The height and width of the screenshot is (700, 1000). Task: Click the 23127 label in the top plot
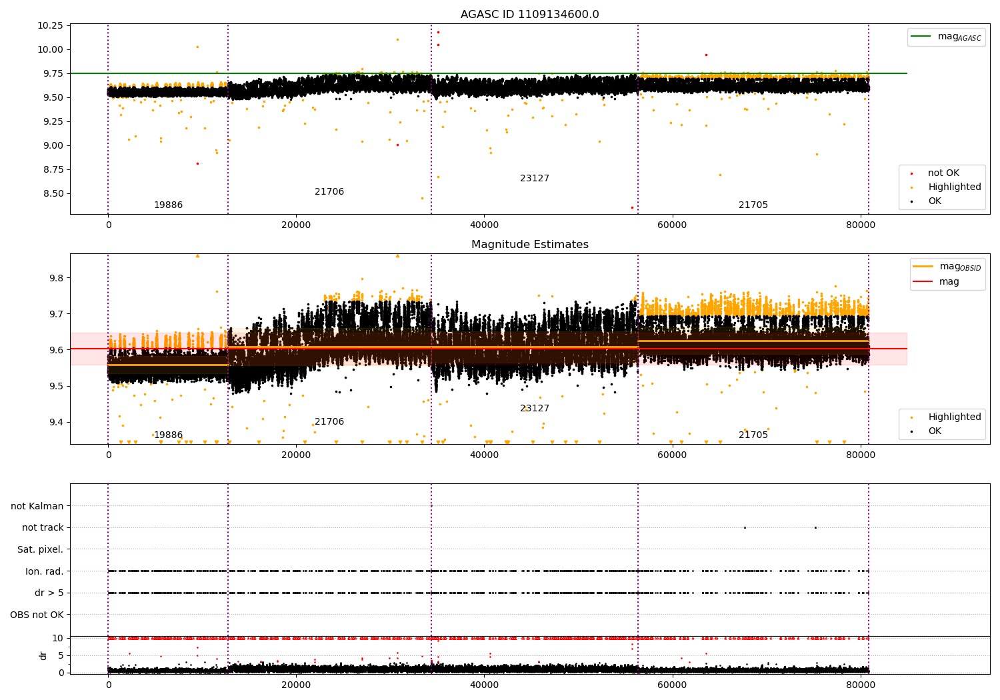(535, 179)
